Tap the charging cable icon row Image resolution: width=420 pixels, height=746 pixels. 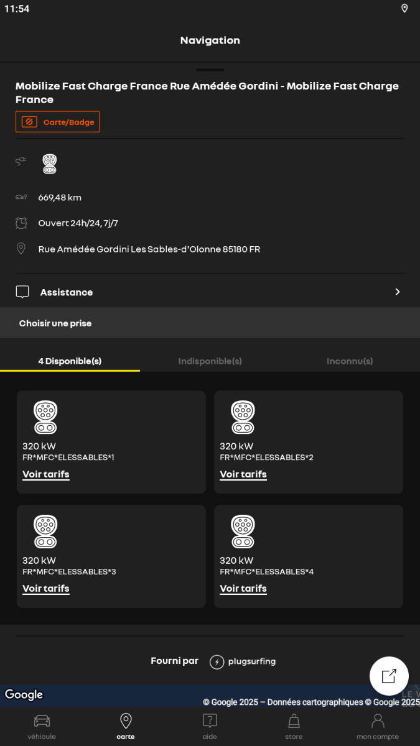21,161
